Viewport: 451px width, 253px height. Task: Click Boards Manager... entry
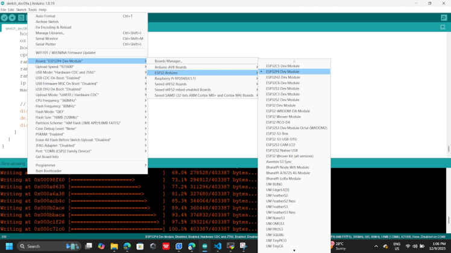pyautogui.click(x=168, y=61)
